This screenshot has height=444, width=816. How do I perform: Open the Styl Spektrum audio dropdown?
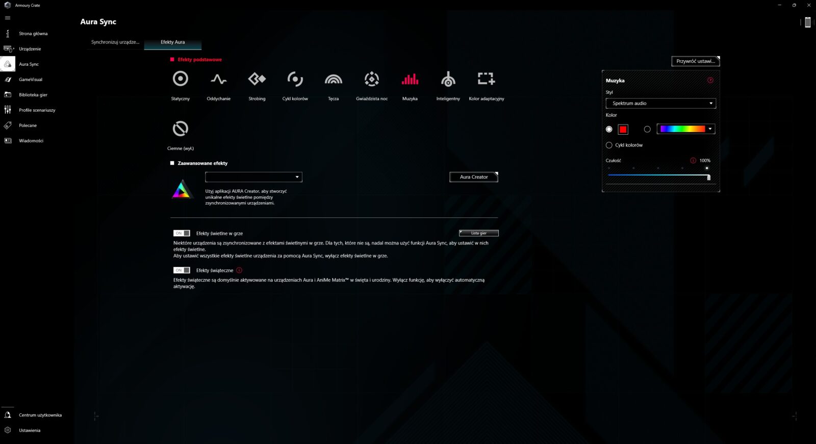[660, 104]
